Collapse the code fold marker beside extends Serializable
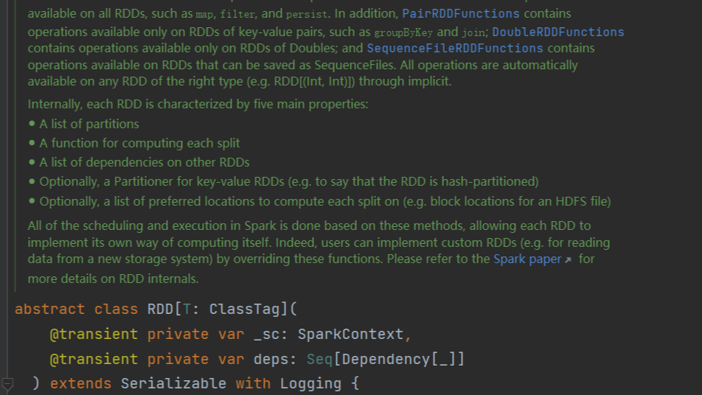The image size is (702, 395). 7,383
